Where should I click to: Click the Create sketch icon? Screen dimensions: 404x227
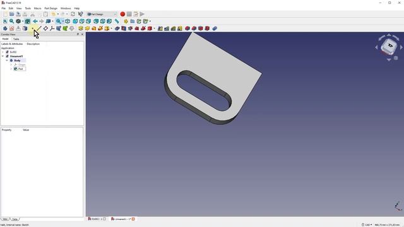coord(12,28)
